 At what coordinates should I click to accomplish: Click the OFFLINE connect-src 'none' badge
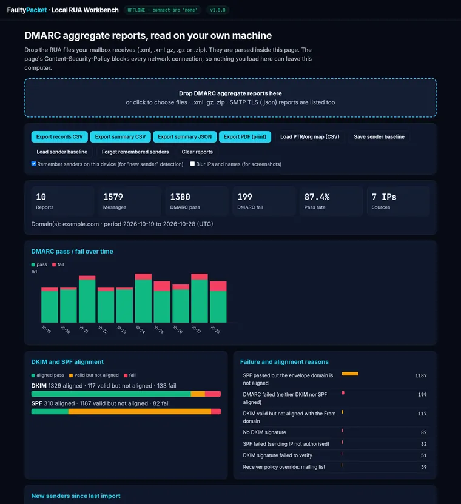point(162,10)
